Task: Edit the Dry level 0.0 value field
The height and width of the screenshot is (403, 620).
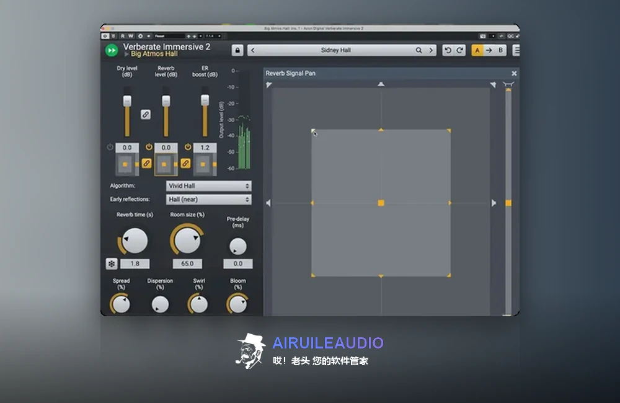Action: (127, 148)
